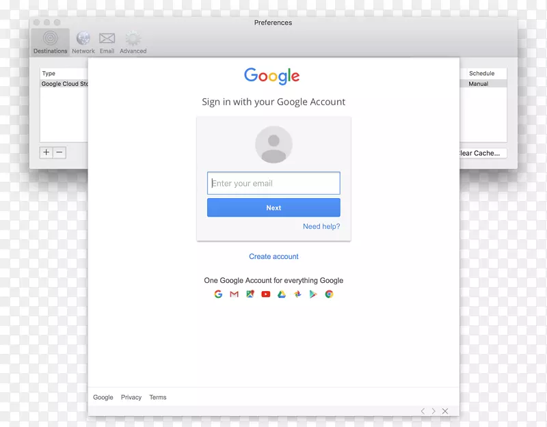Open the Google footer link
The height and width of the screenshot is (427, 547).
click(103, 397)
